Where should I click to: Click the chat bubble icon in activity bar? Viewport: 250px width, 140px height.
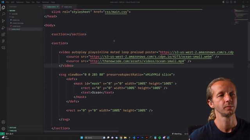[4, 48]
